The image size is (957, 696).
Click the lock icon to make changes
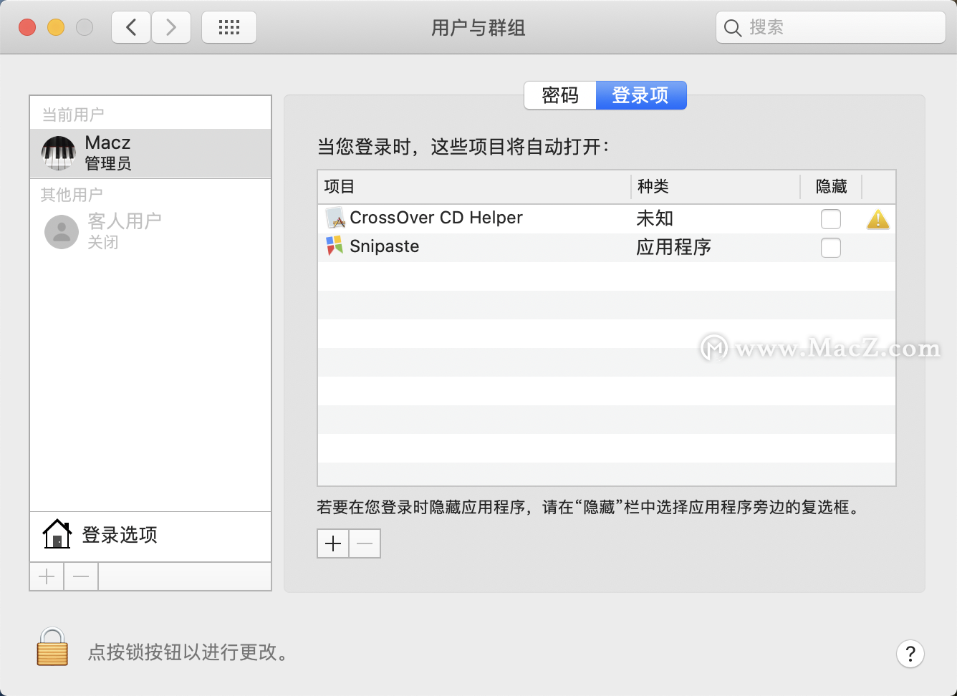point(52,647)
